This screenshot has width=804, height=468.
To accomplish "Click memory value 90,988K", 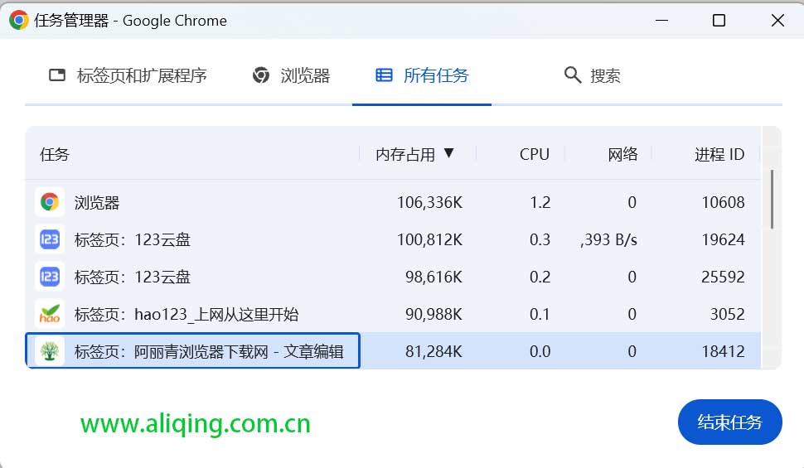I will 433,314.
